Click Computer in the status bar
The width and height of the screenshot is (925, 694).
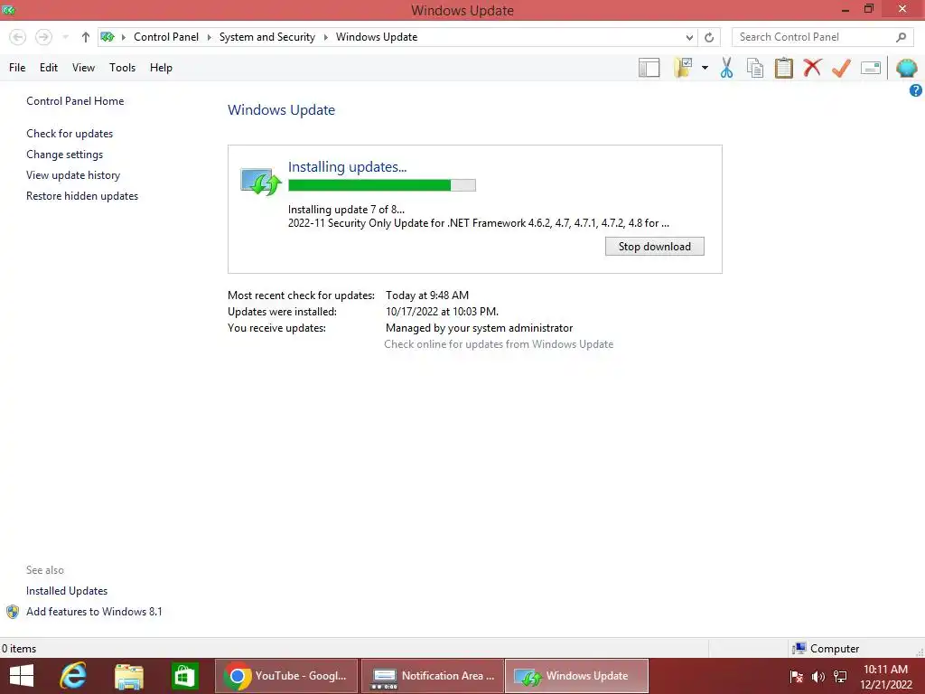(826, 649)
